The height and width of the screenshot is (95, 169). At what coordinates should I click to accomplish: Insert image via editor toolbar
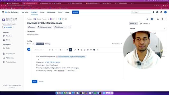tap(78, 50)
